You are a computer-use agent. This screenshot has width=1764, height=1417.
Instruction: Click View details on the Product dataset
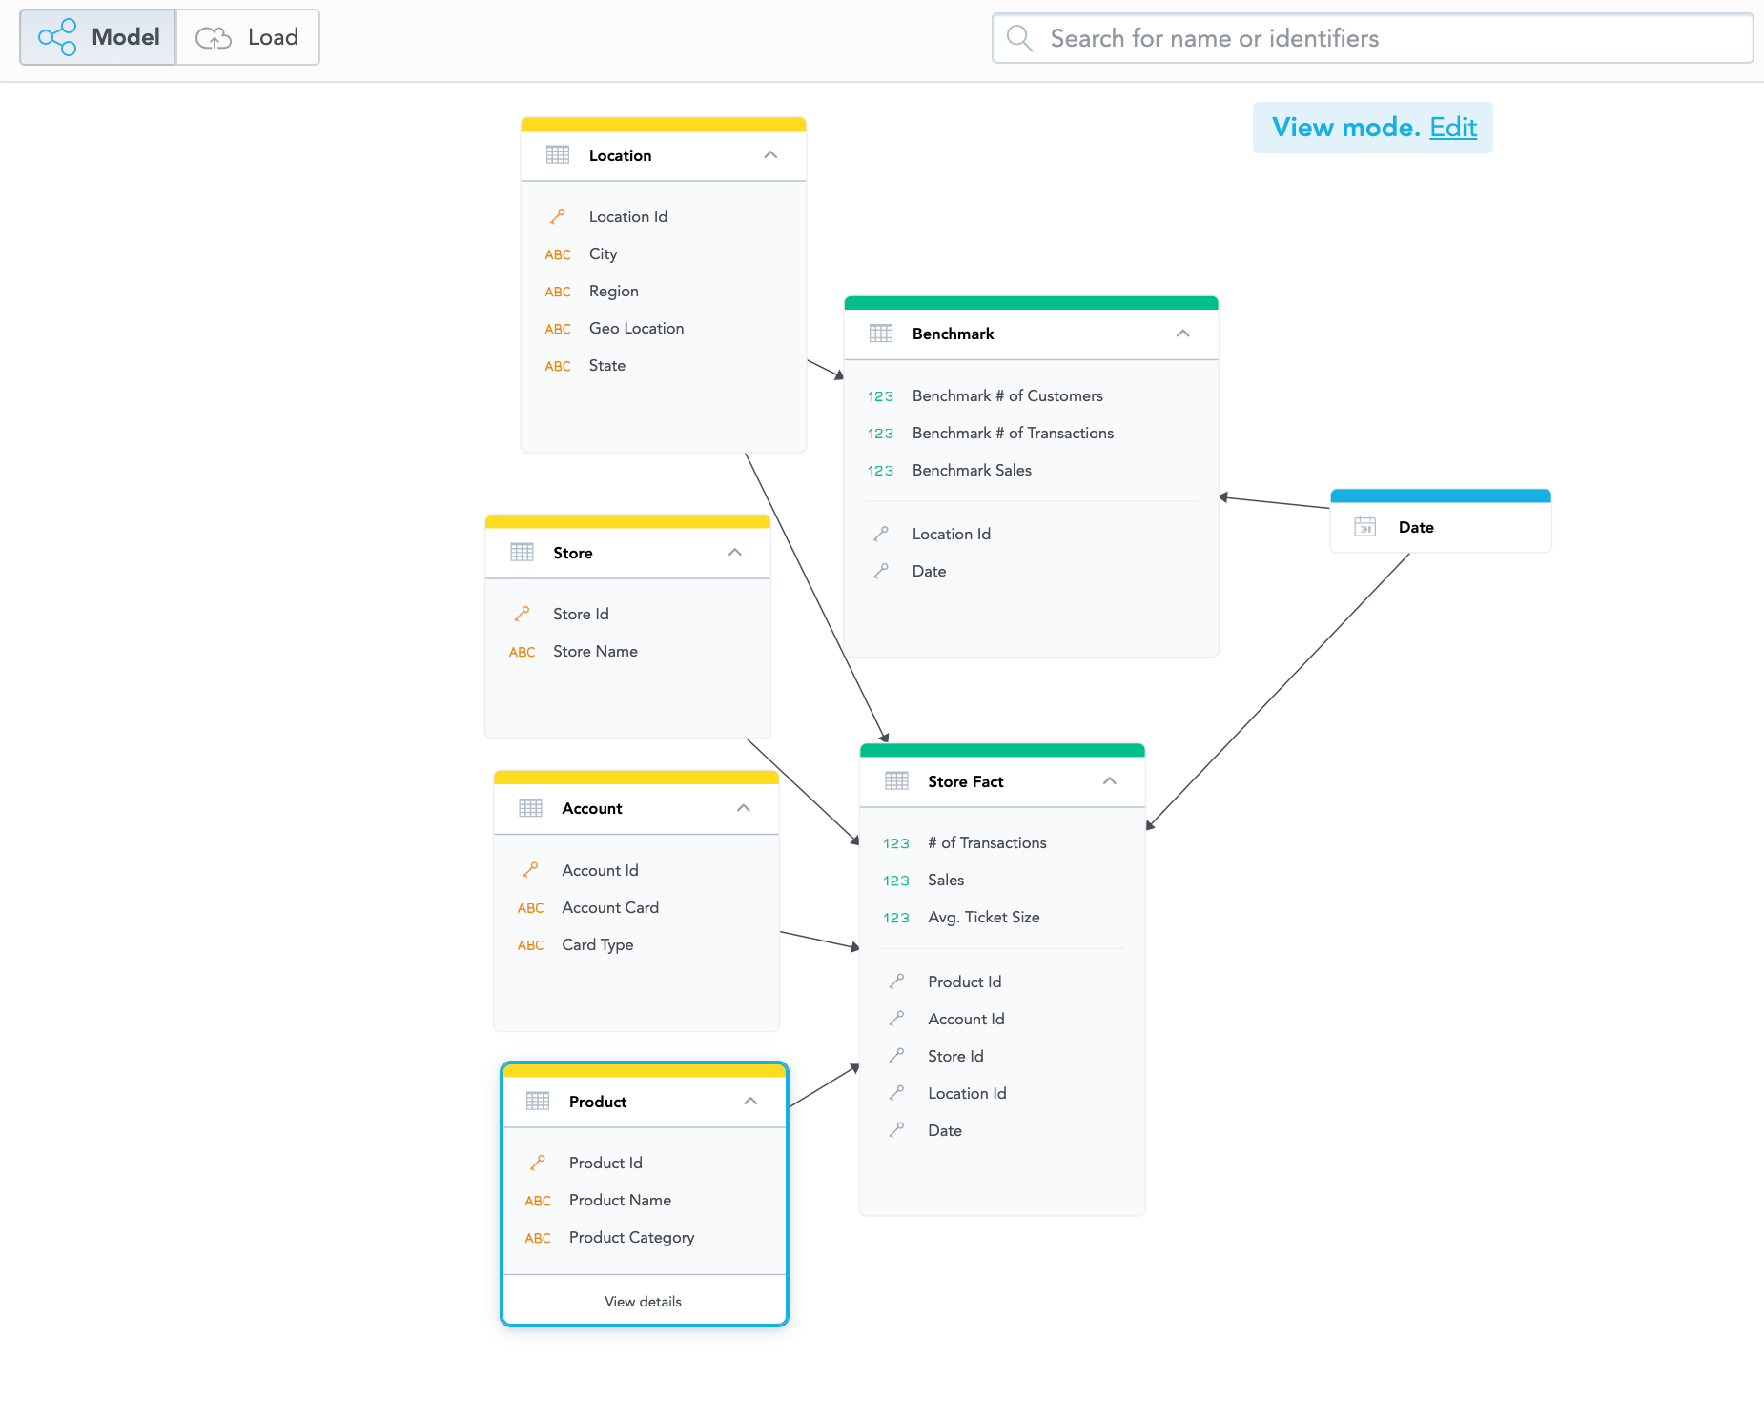643,1300
